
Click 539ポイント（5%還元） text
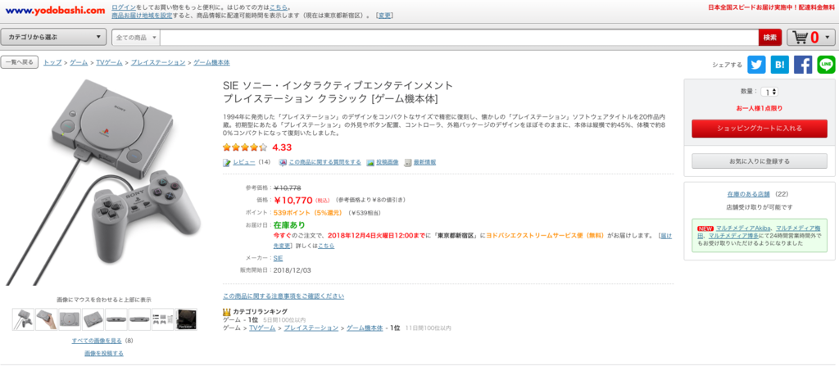(x=308, y=213)
